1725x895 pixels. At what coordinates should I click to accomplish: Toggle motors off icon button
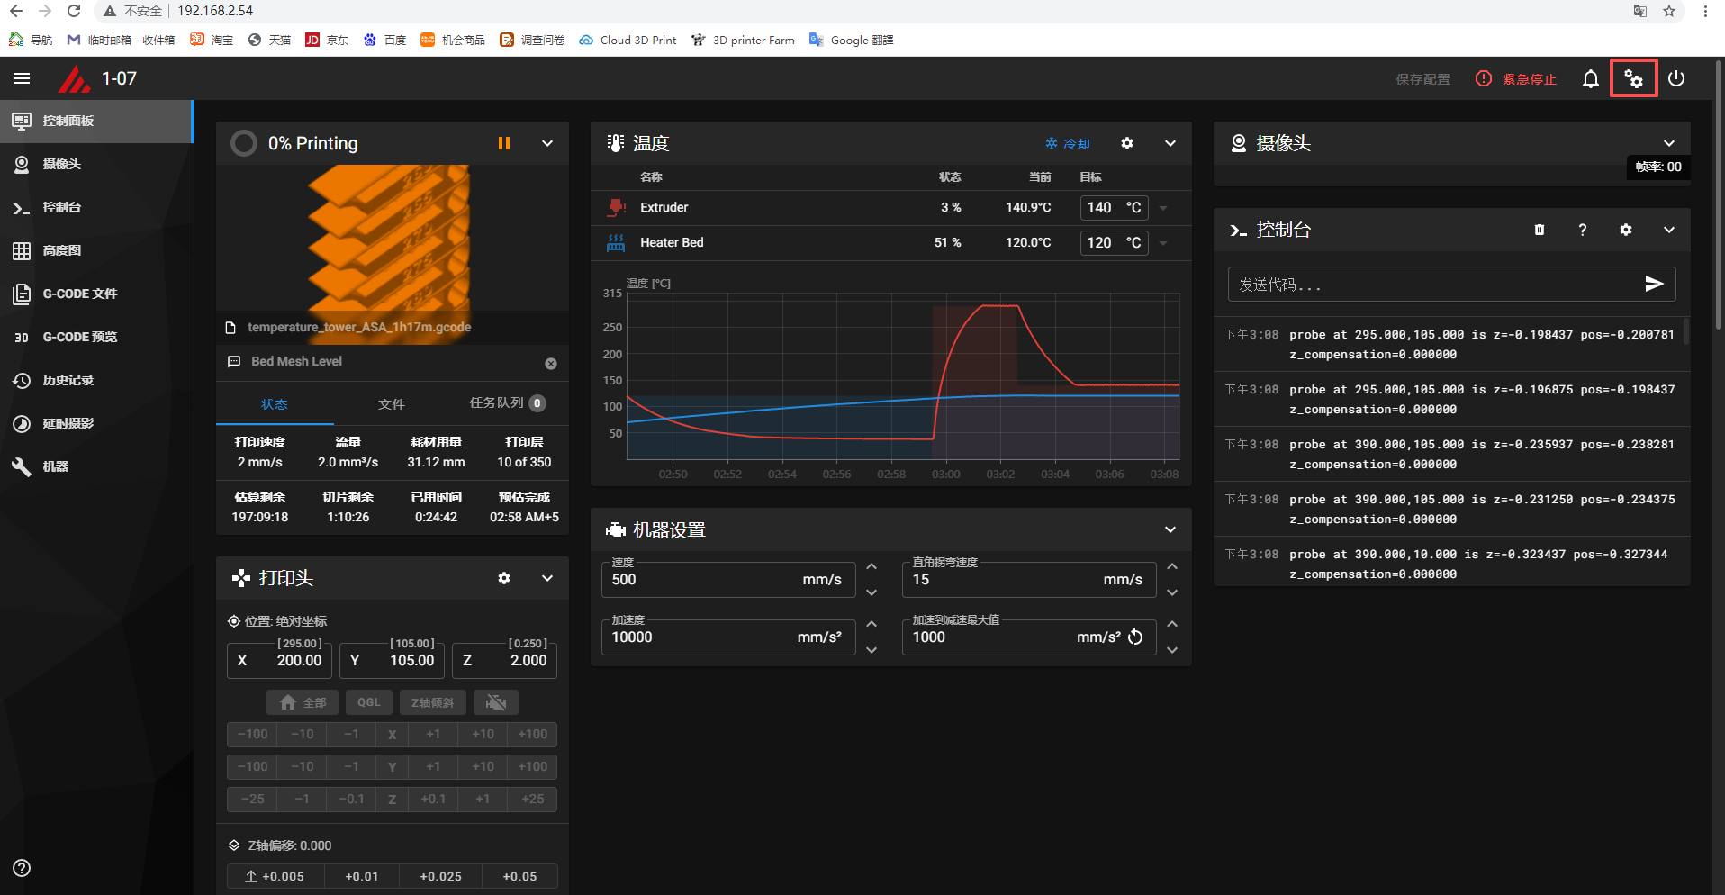(495, 702)
